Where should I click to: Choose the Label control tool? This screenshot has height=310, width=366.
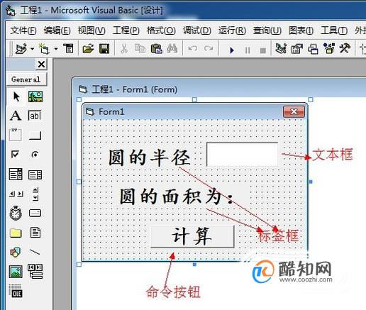click(x=16, y=116)
